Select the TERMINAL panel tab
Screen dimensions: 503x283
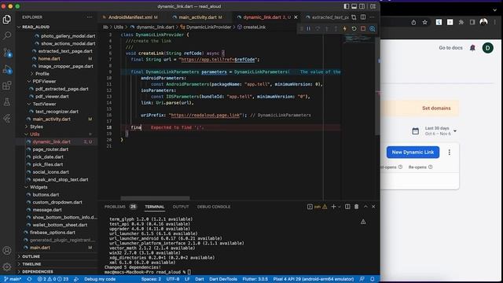pos(155,207)
